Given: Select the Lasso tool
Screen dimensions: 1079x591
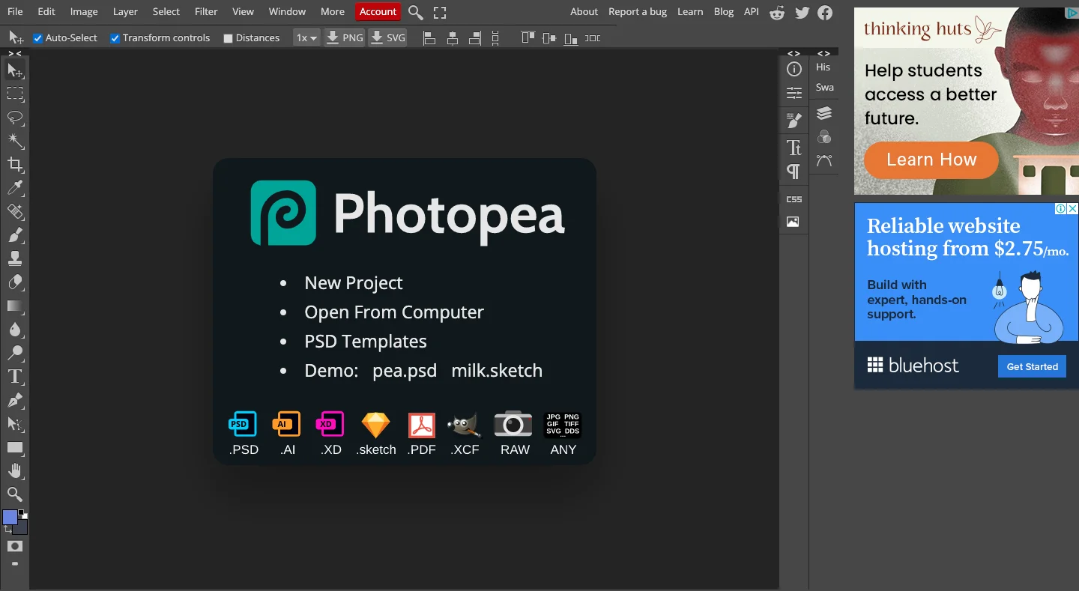Looking at the screenshot, I should pyautogui.click(x=14, y=118).
